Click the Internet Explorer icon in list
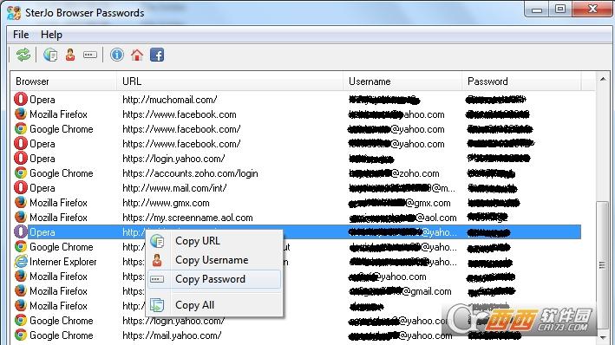This screenshot has height=345, width=615. (x=21, y=261)
